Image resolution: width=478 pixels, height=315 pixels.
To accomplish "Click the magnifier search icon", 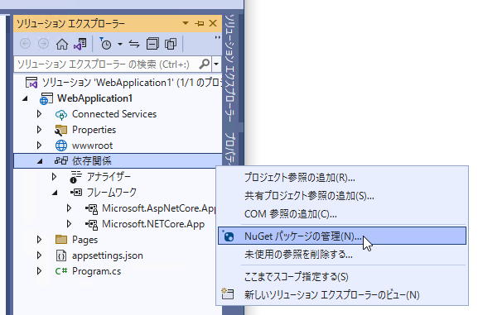I will tap(205, 64).
